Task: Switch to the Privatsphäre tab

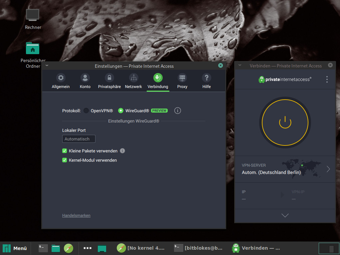Action: [x=109, y=81]
